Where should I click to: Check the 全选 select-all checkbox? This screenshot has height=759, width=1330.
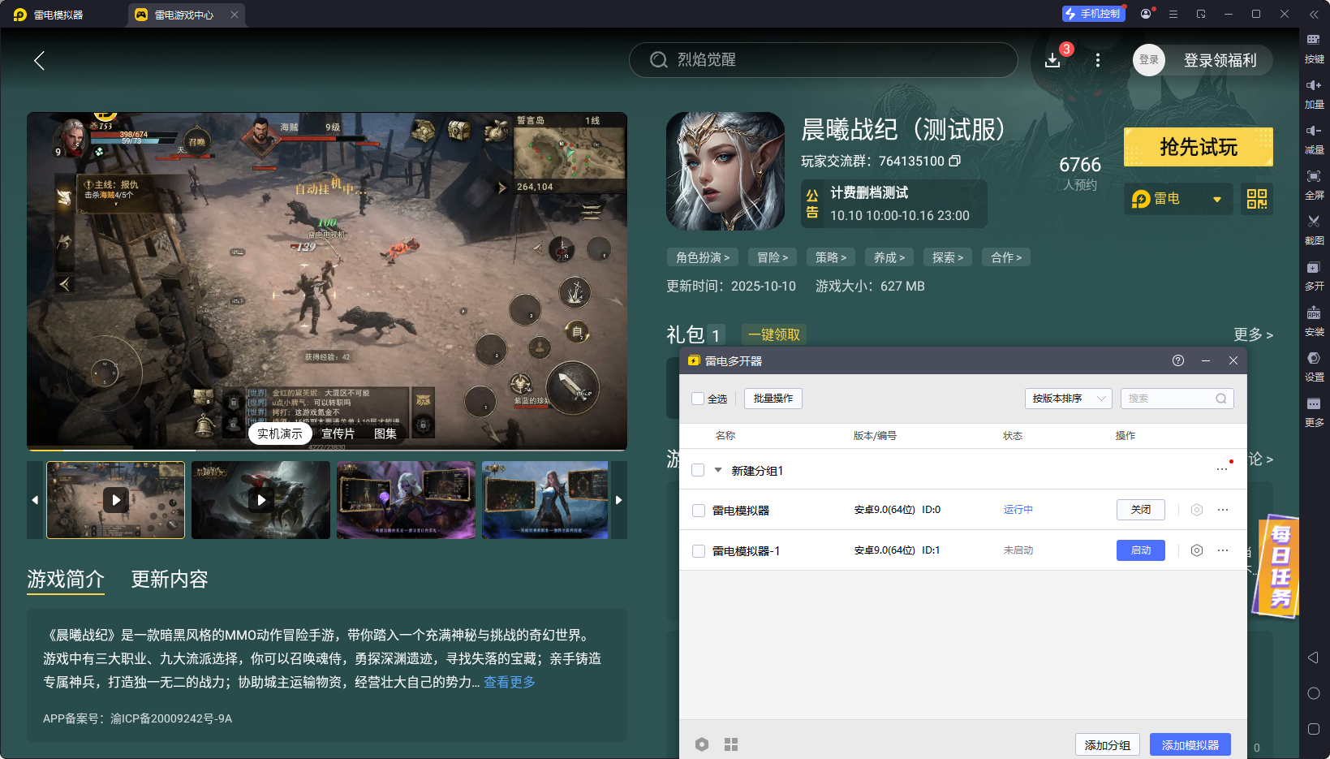click(x=698, y=399)
